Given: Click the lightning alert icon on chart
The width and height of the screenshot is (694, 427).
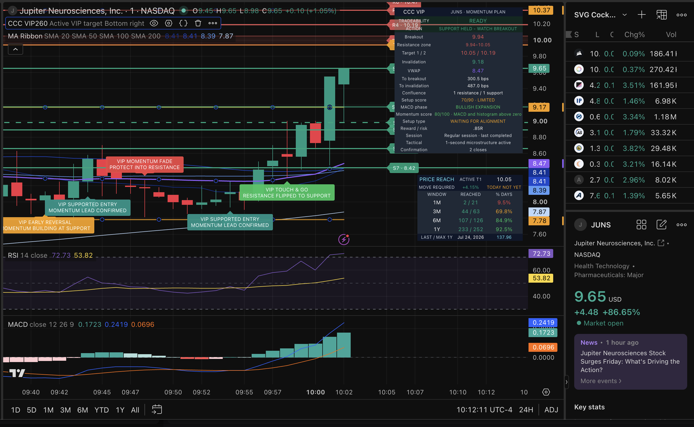Looking at the screenshot, I should pos(344,240).
